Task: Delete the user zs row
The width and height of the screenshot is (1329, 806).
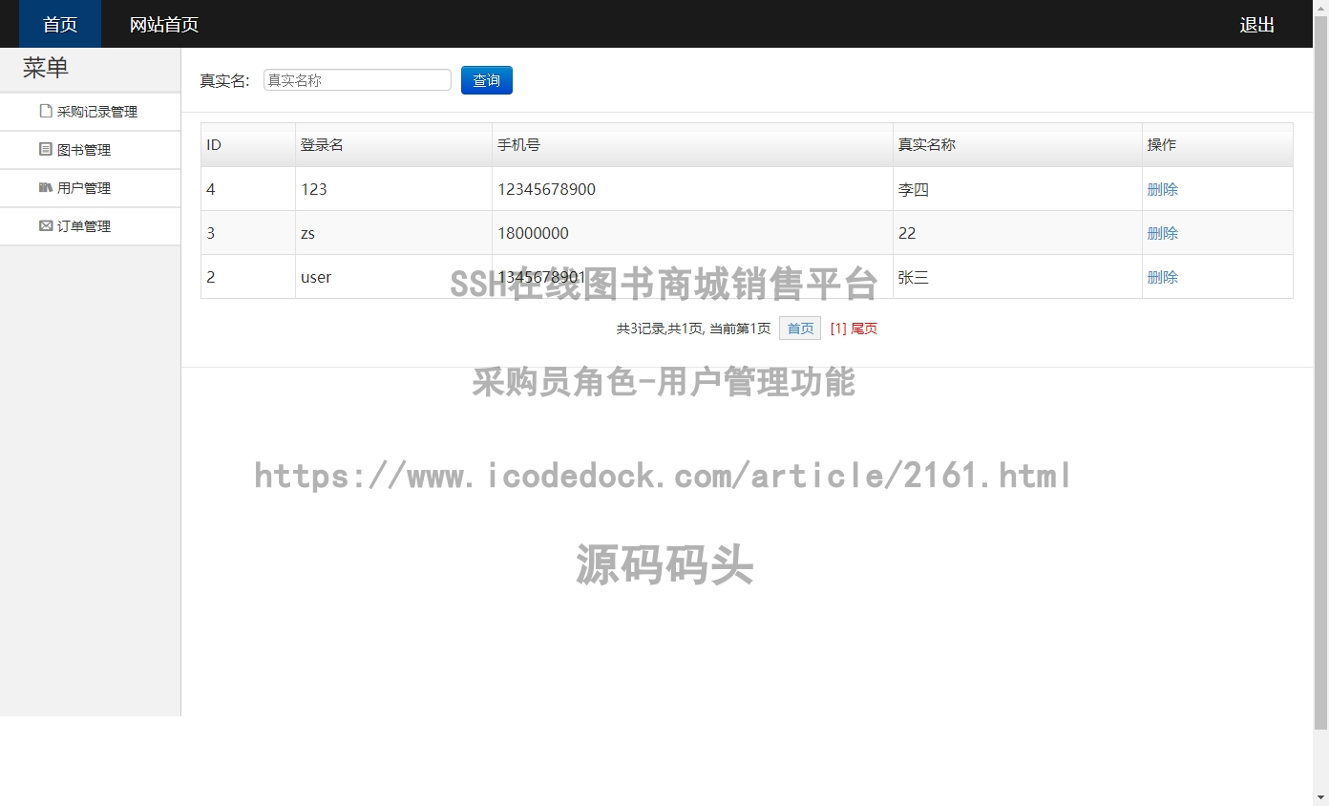Action: [x=1162, y=233]
